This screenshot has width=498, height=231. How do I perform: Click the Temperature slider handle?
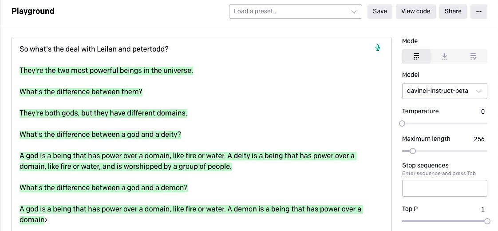[x=403, y=123]
